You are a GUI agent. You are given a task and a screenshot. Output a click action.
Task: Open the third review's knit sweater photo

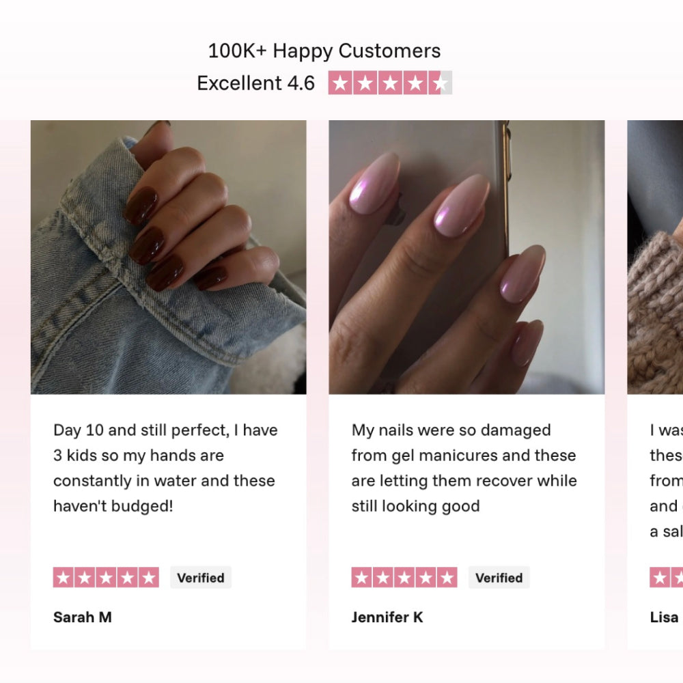pos(655,257)
